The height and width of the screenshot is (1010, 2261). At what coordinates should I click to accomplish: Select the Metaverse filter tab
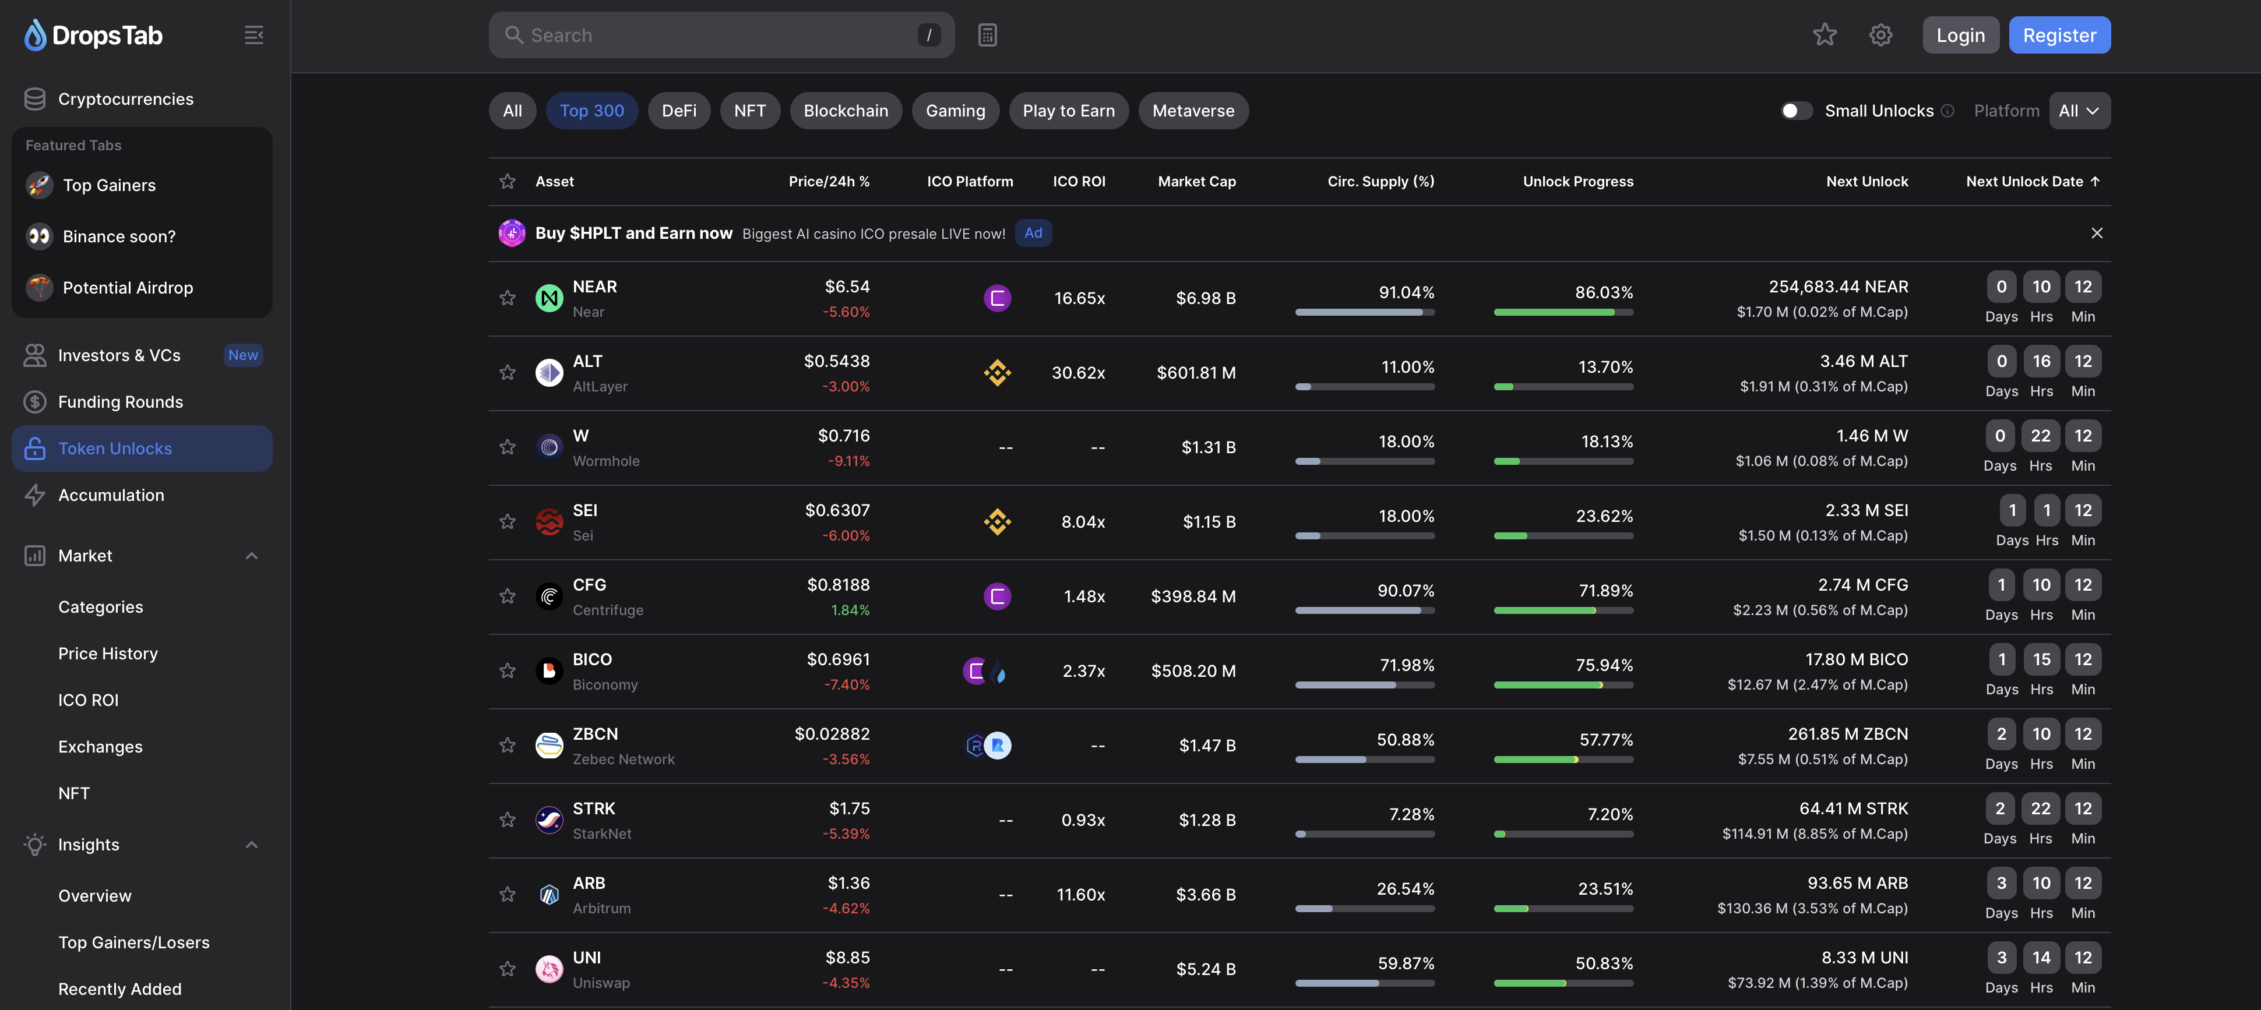point(1193,111)
